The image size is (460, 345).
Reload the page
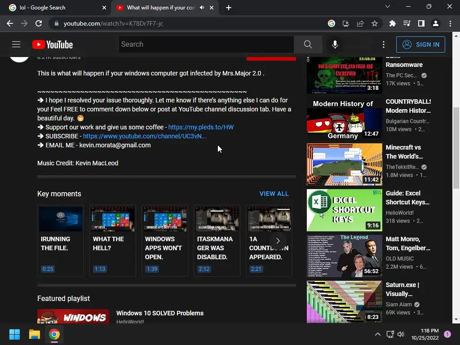click(x=39, y=23)
